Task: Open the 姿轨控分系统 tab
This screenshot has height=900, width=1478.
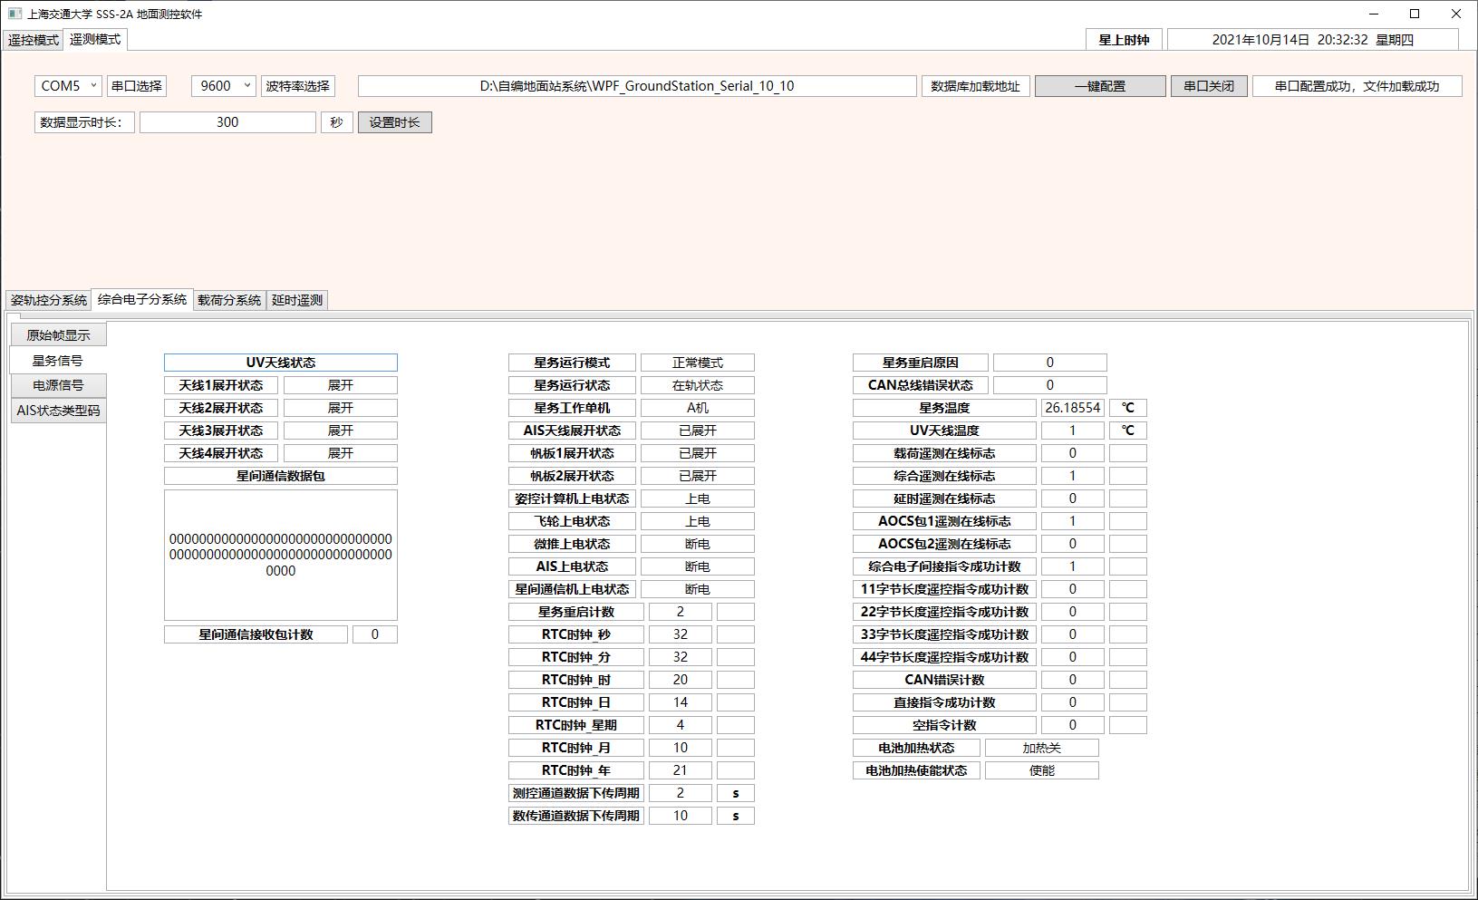Action: [49, 300]
